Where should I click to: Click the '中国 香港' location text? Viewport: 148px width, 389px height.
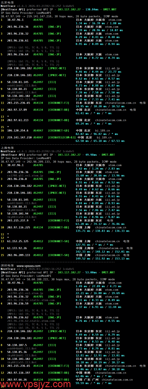83,373
